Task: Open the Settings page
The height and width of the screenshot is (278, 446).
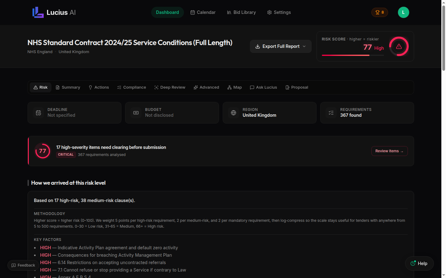Action: click(x=279, y=12)
